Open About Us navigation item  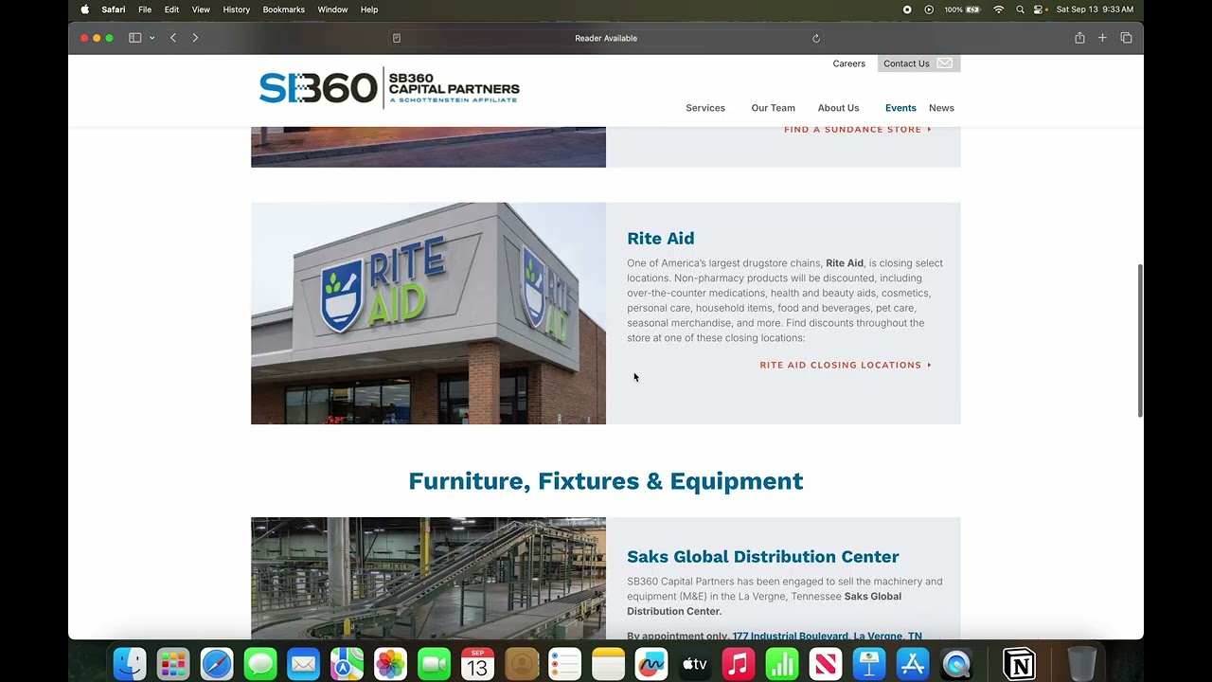click(x=838, y=108)
